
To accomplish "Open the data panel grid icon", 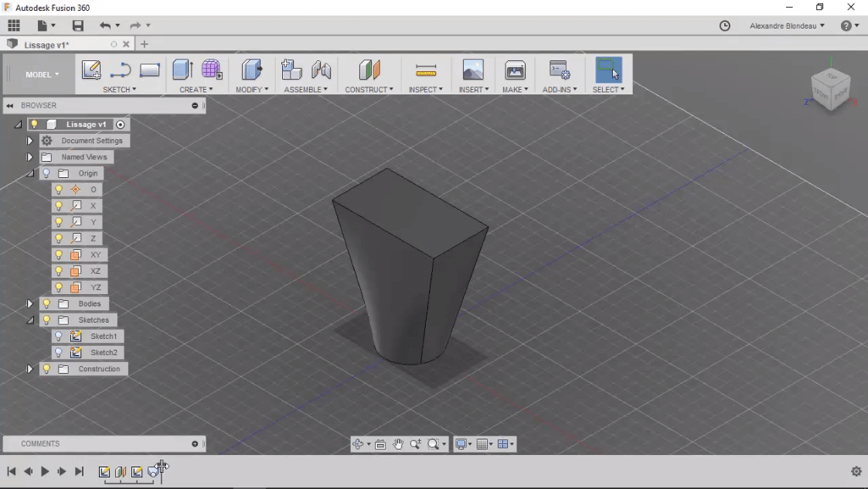I will 14,26.
